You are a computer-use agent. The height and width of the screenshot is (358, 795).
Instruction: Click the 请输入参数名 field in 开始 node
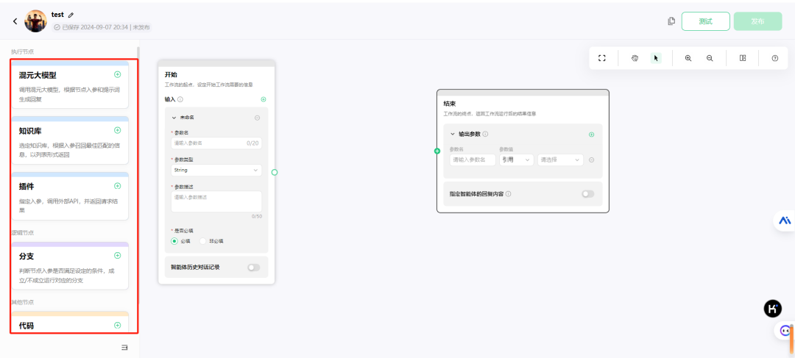coord(208,143)
